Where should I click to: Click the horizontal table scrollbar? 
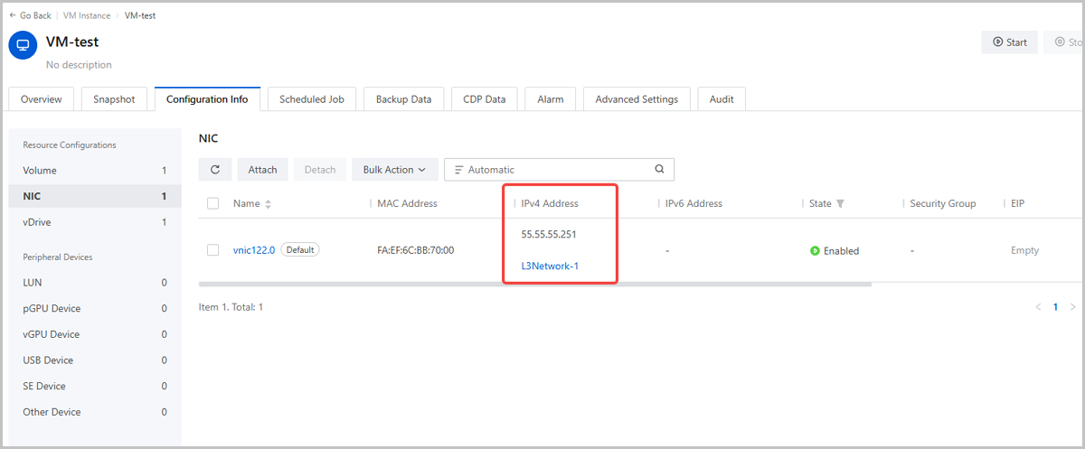[534, 284]
